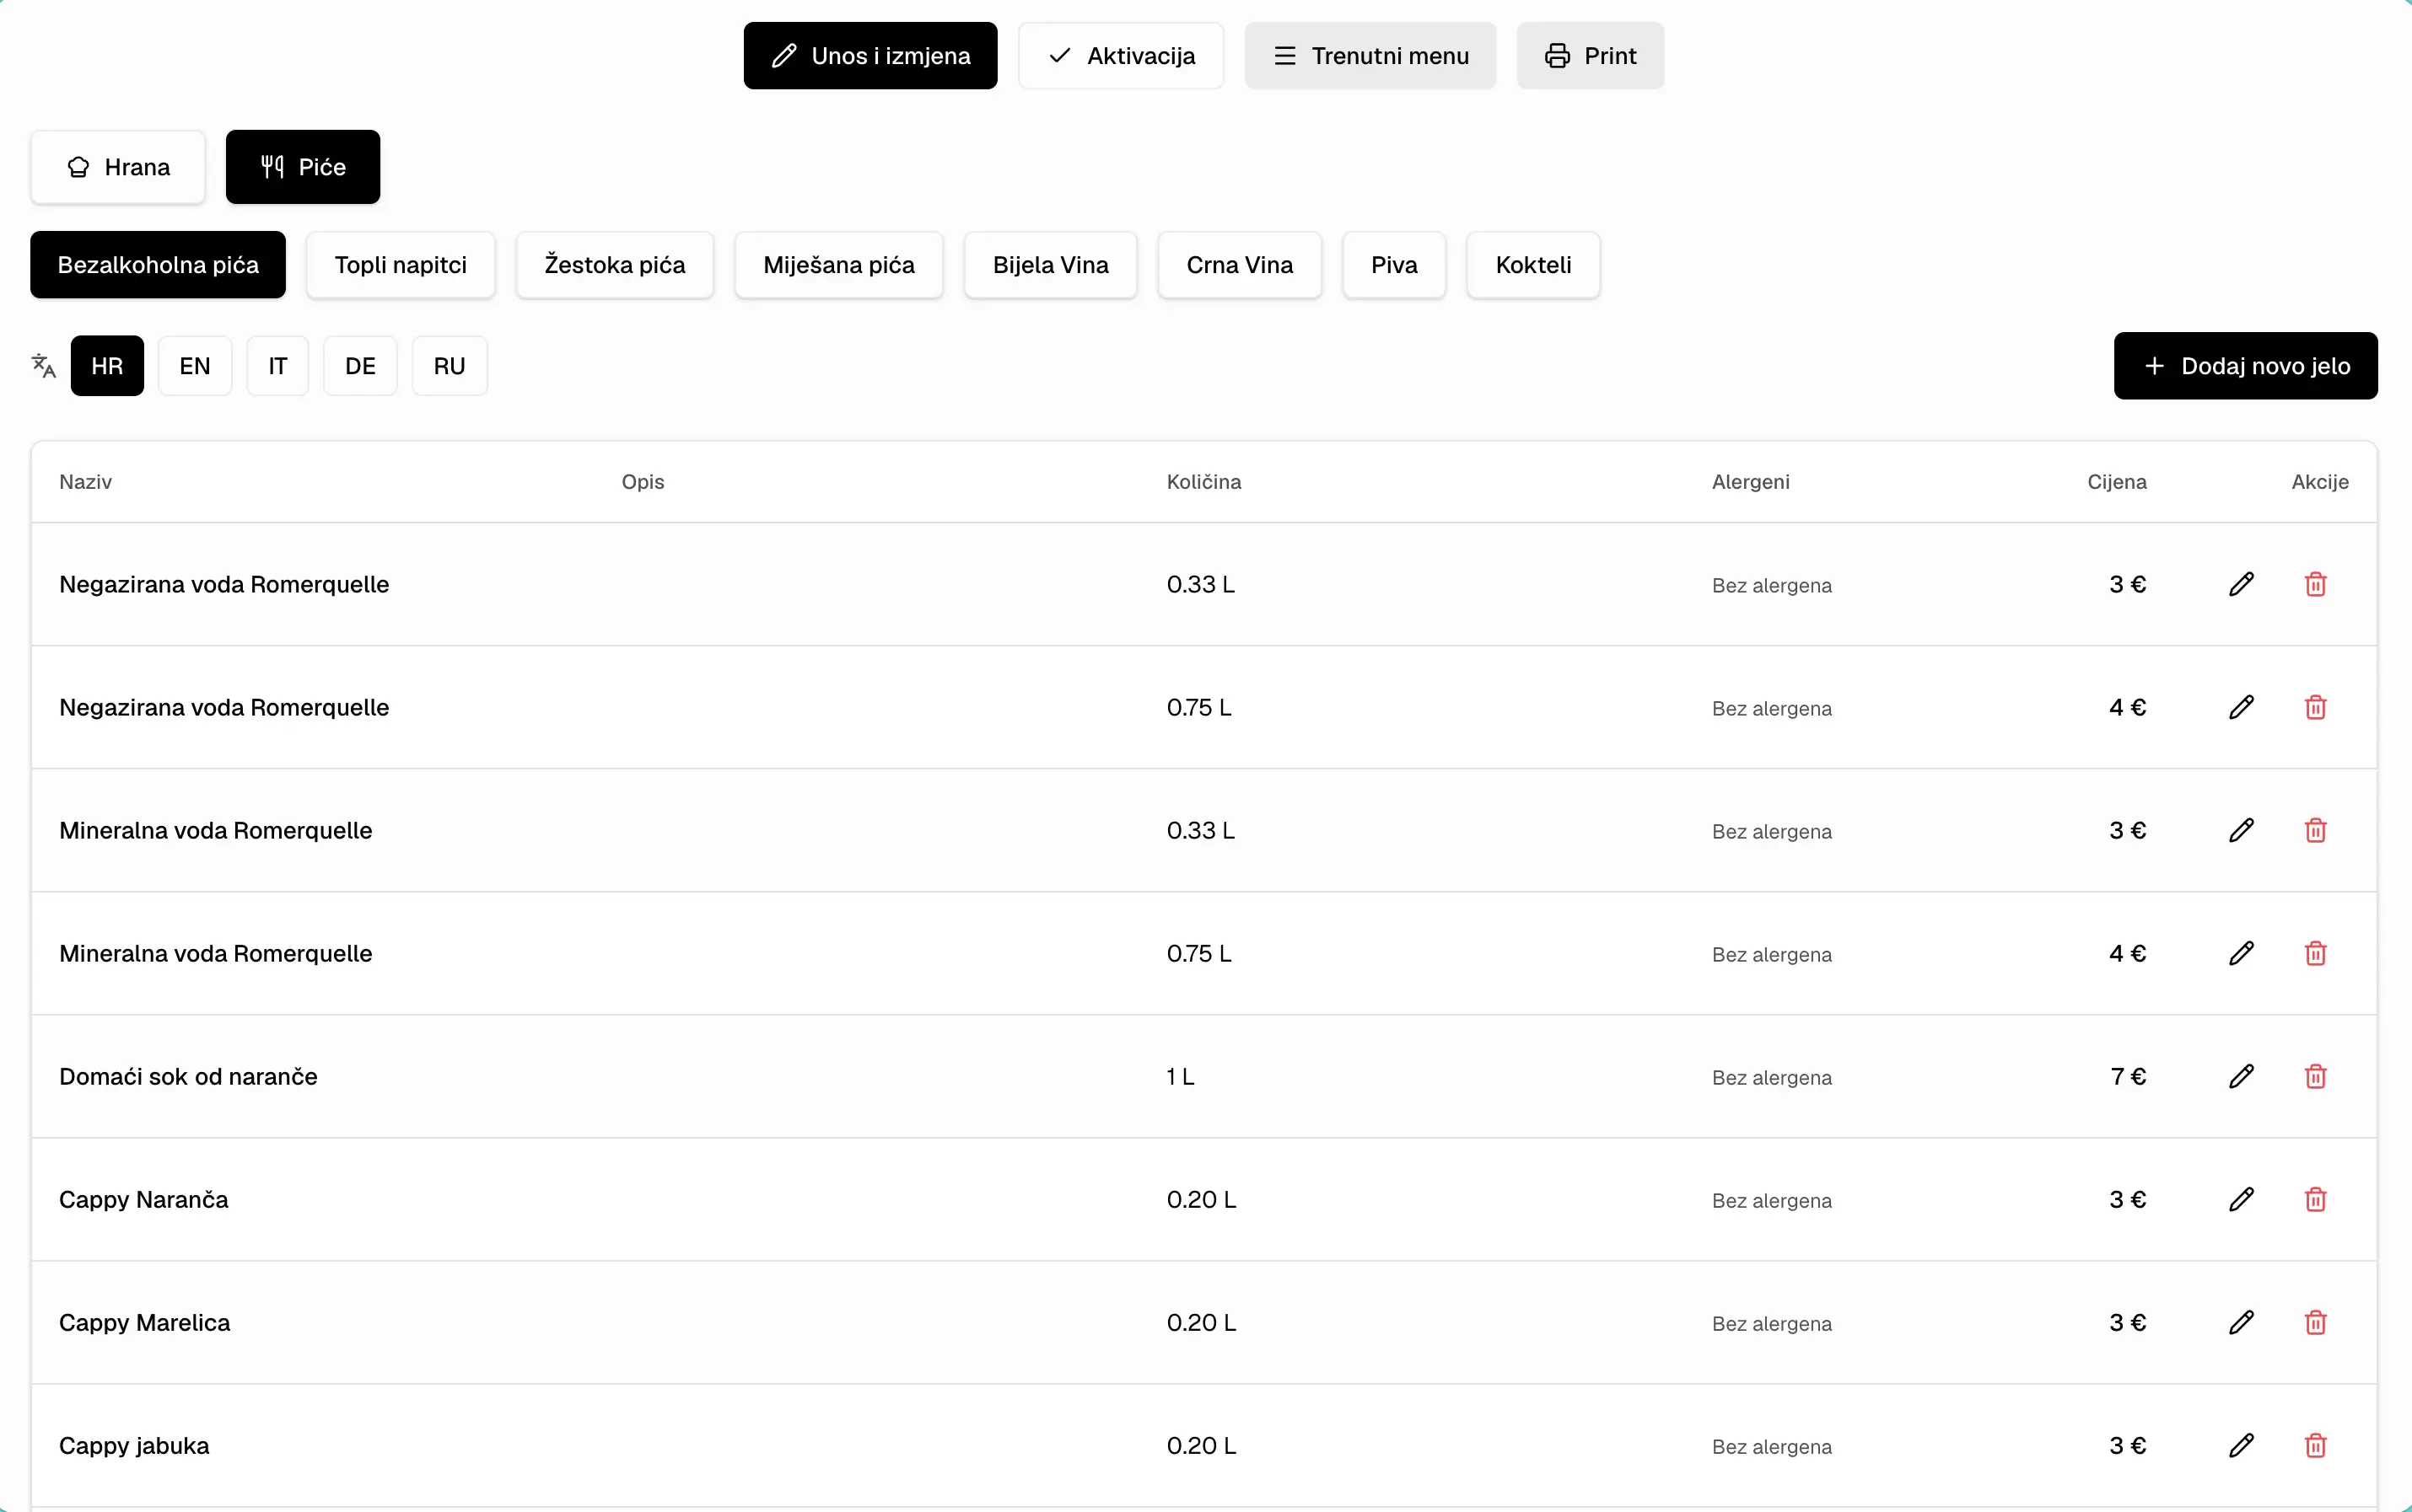Edit the Cappy Naranča item
The image size is (2412, 1512).
pyautogui.click(x=2241, y=1199)
